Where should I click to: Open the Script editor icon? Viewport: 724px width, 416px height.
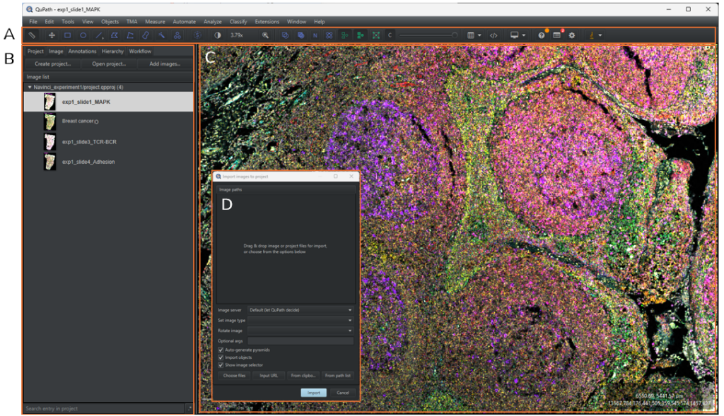point(494,35)
